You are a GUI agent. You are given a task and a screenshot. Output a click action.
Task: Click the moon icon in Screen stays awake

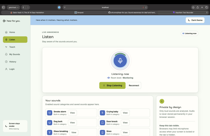tap(6, 126)
